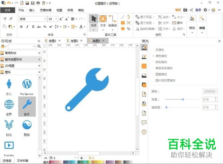This screenshot has width=223, height=164.
Task: Click the Save disk icon in quick toolbar
Action: [33, 3]
